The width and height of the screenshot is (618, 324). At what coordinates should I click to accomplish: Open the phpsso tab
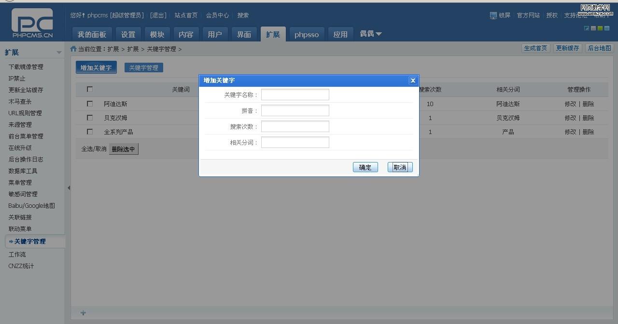(x=307, y=34)
